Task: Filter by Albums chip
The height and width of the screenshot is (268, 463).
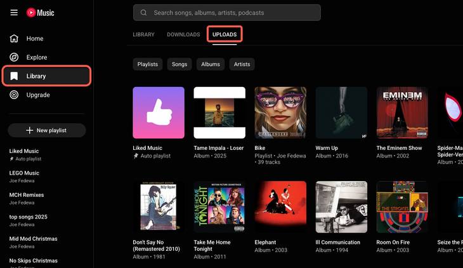Action: coord(211,64)
